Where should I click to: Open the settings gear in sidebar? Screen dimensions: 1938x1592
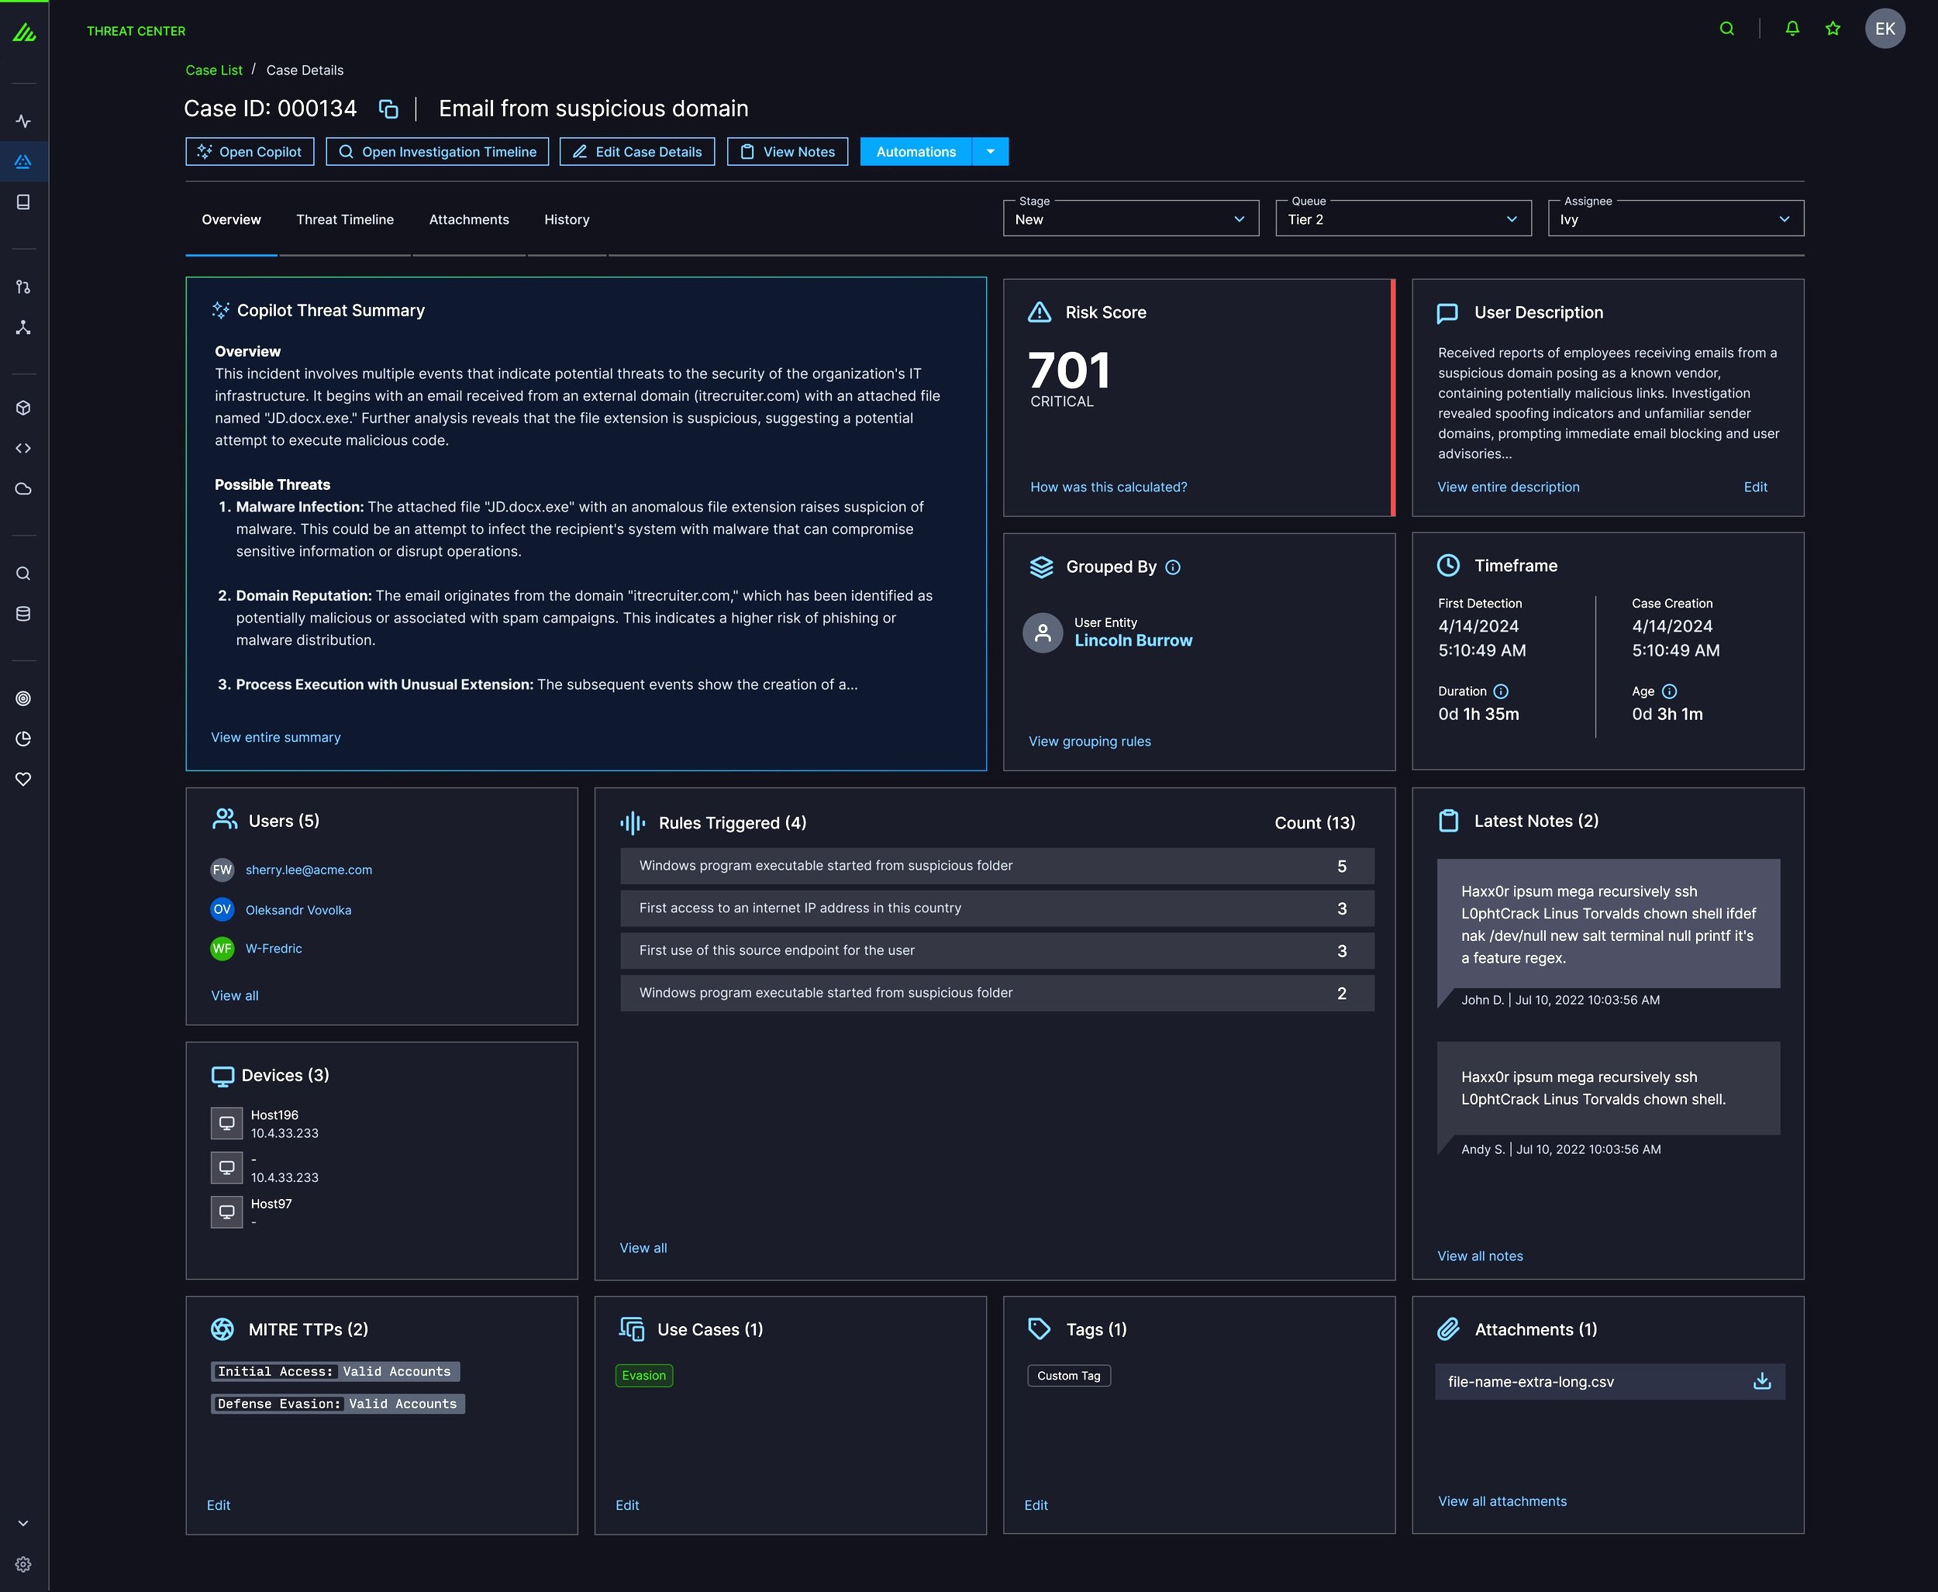coord(24,1565)
